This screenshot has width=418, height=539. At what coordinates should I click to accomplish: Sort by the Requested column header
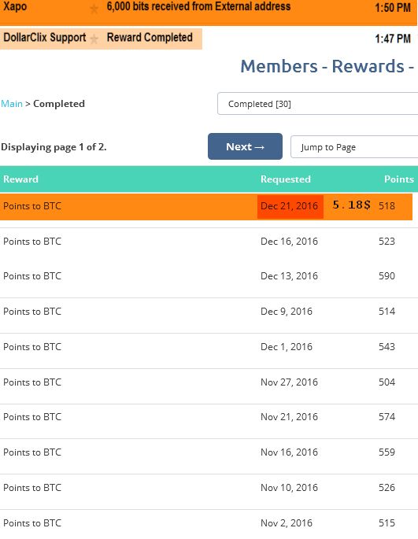286,179
